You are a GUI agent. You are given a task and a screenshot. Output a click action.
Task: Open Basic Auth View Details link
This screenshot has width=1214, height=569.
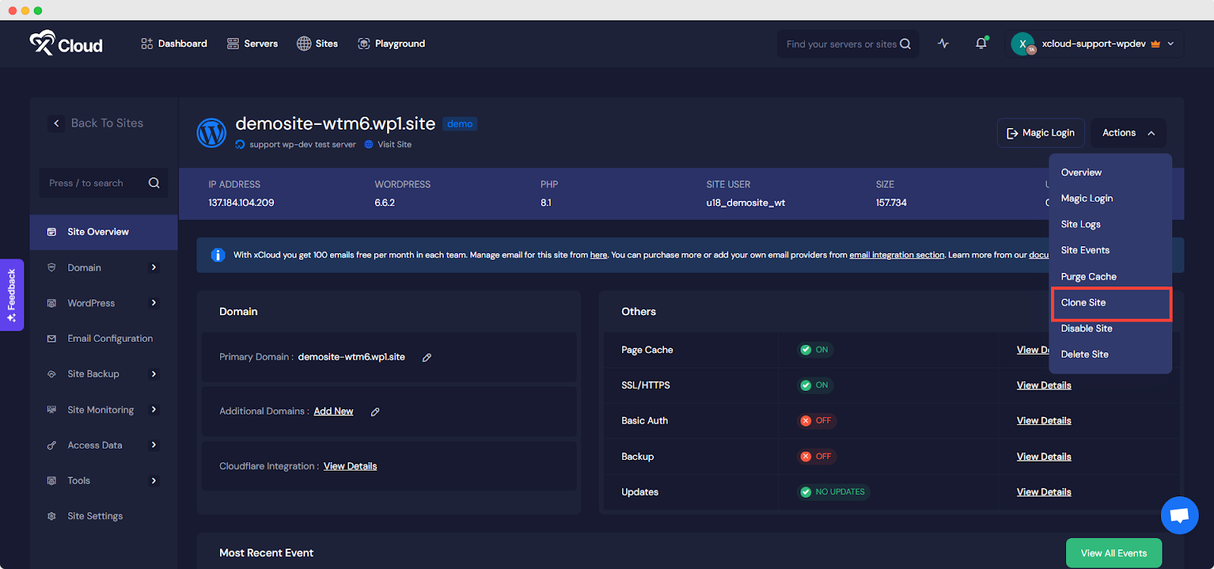pyautogui.click(x=1044, y=420)
